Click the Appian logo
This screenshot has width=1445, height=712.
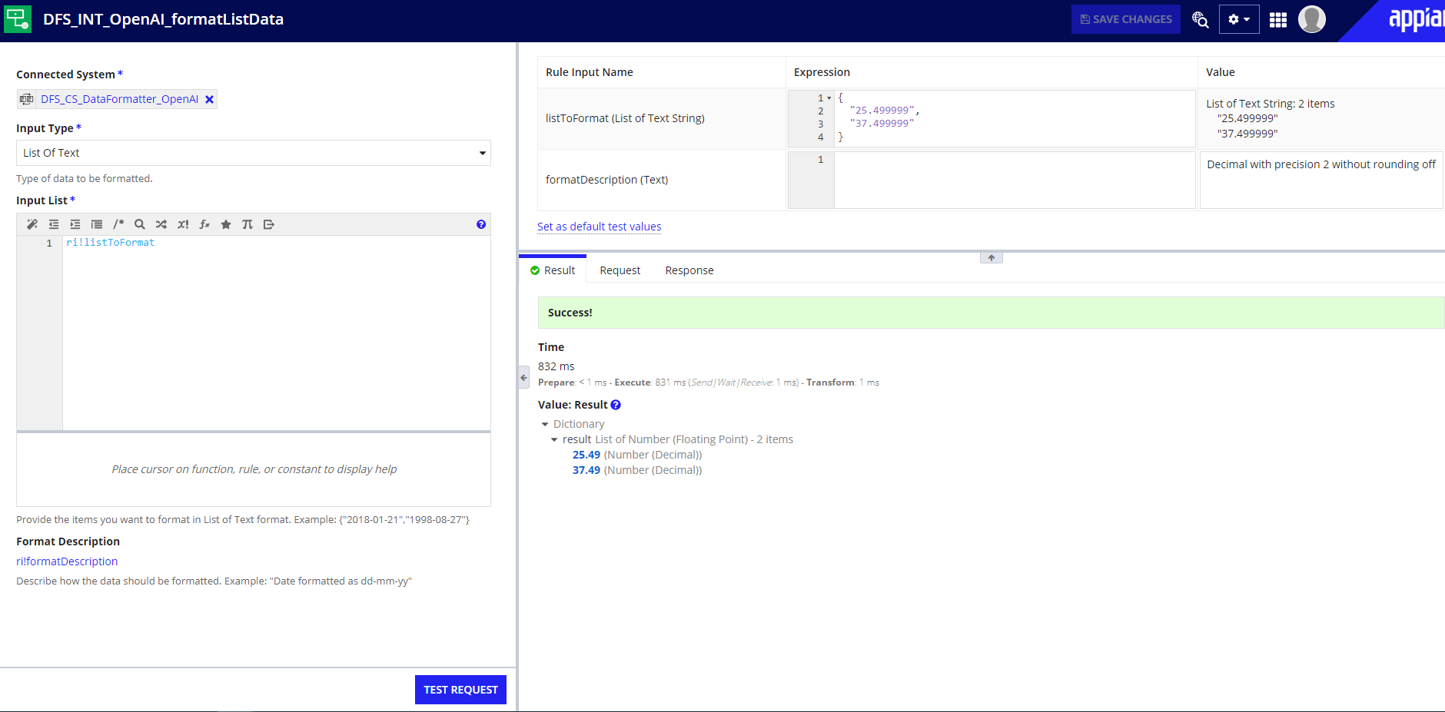[1416, 18]
